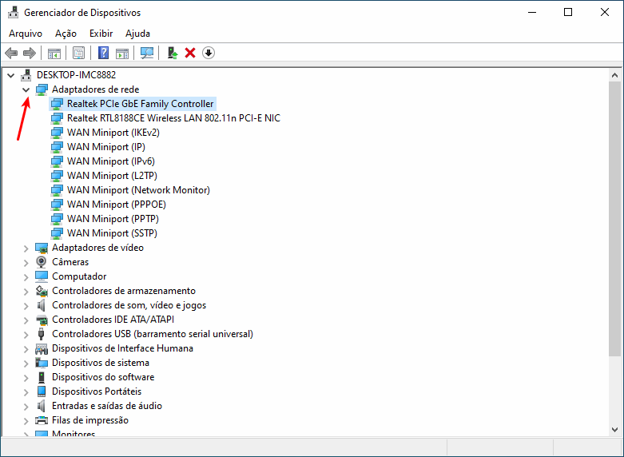Open the Ação menu
The width and height of the screenshot is (624, 457).
click(x=66, y=34)
